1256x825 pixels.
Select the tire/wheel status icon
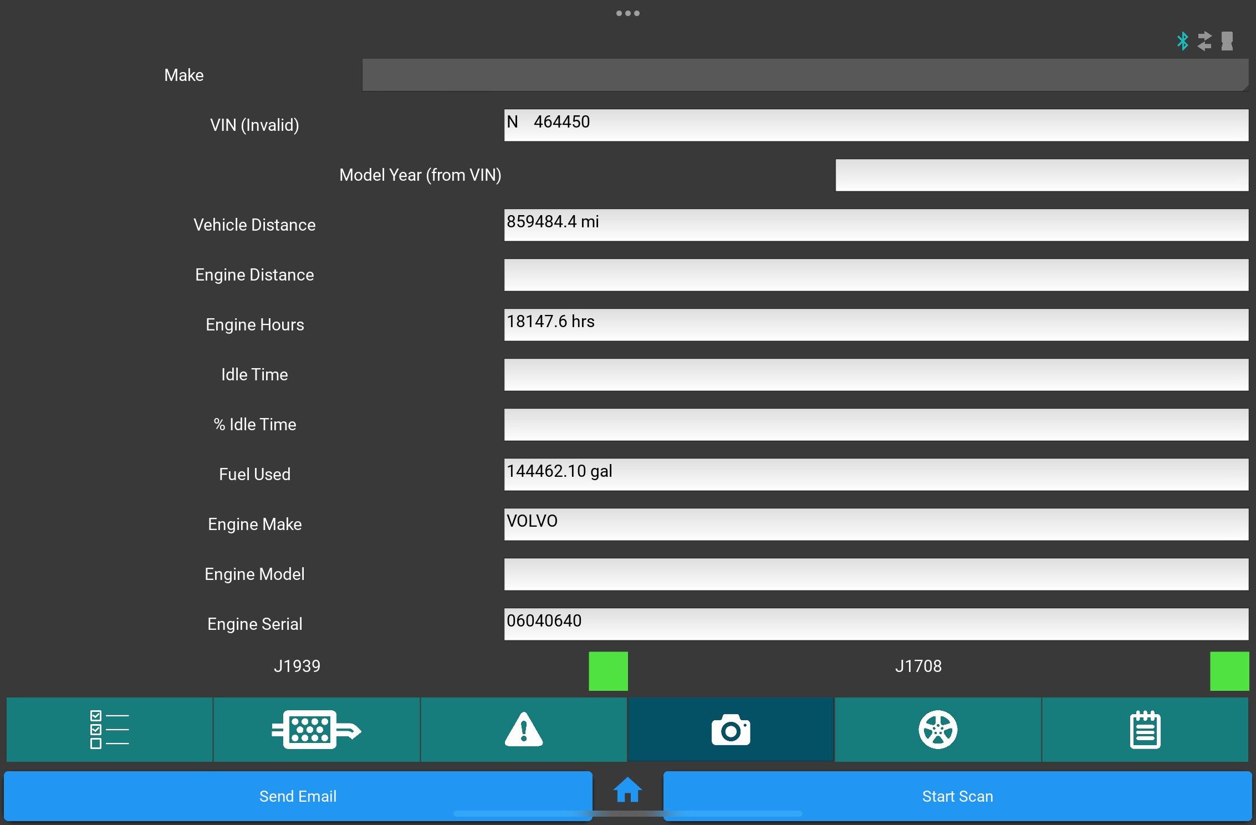[938, 729]
